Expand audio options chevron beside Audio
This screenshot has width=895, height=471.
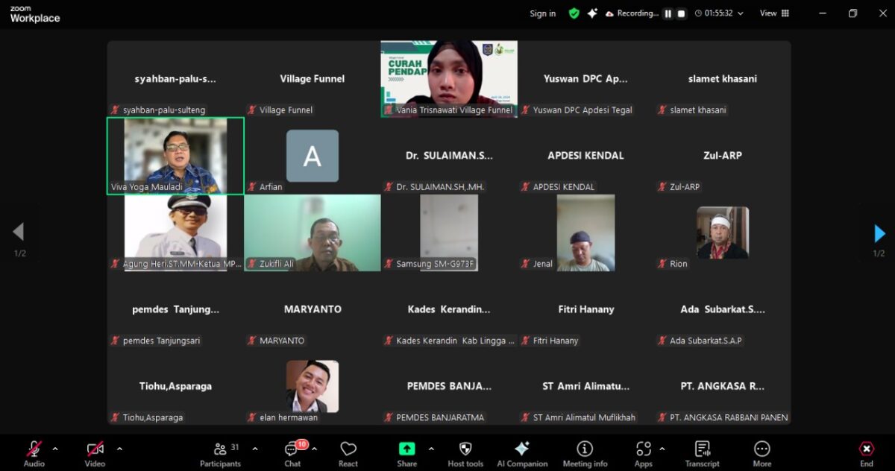tap(55, 449)
